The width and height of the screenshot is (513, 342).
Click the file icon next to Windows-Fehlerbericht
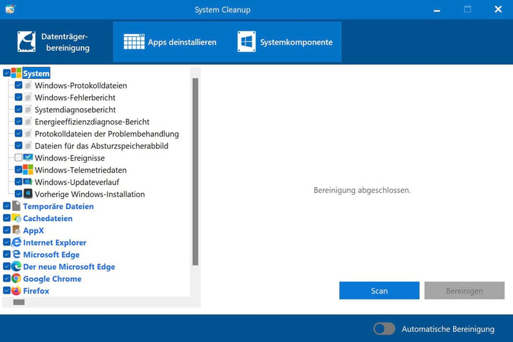click(x=28, y=97)
